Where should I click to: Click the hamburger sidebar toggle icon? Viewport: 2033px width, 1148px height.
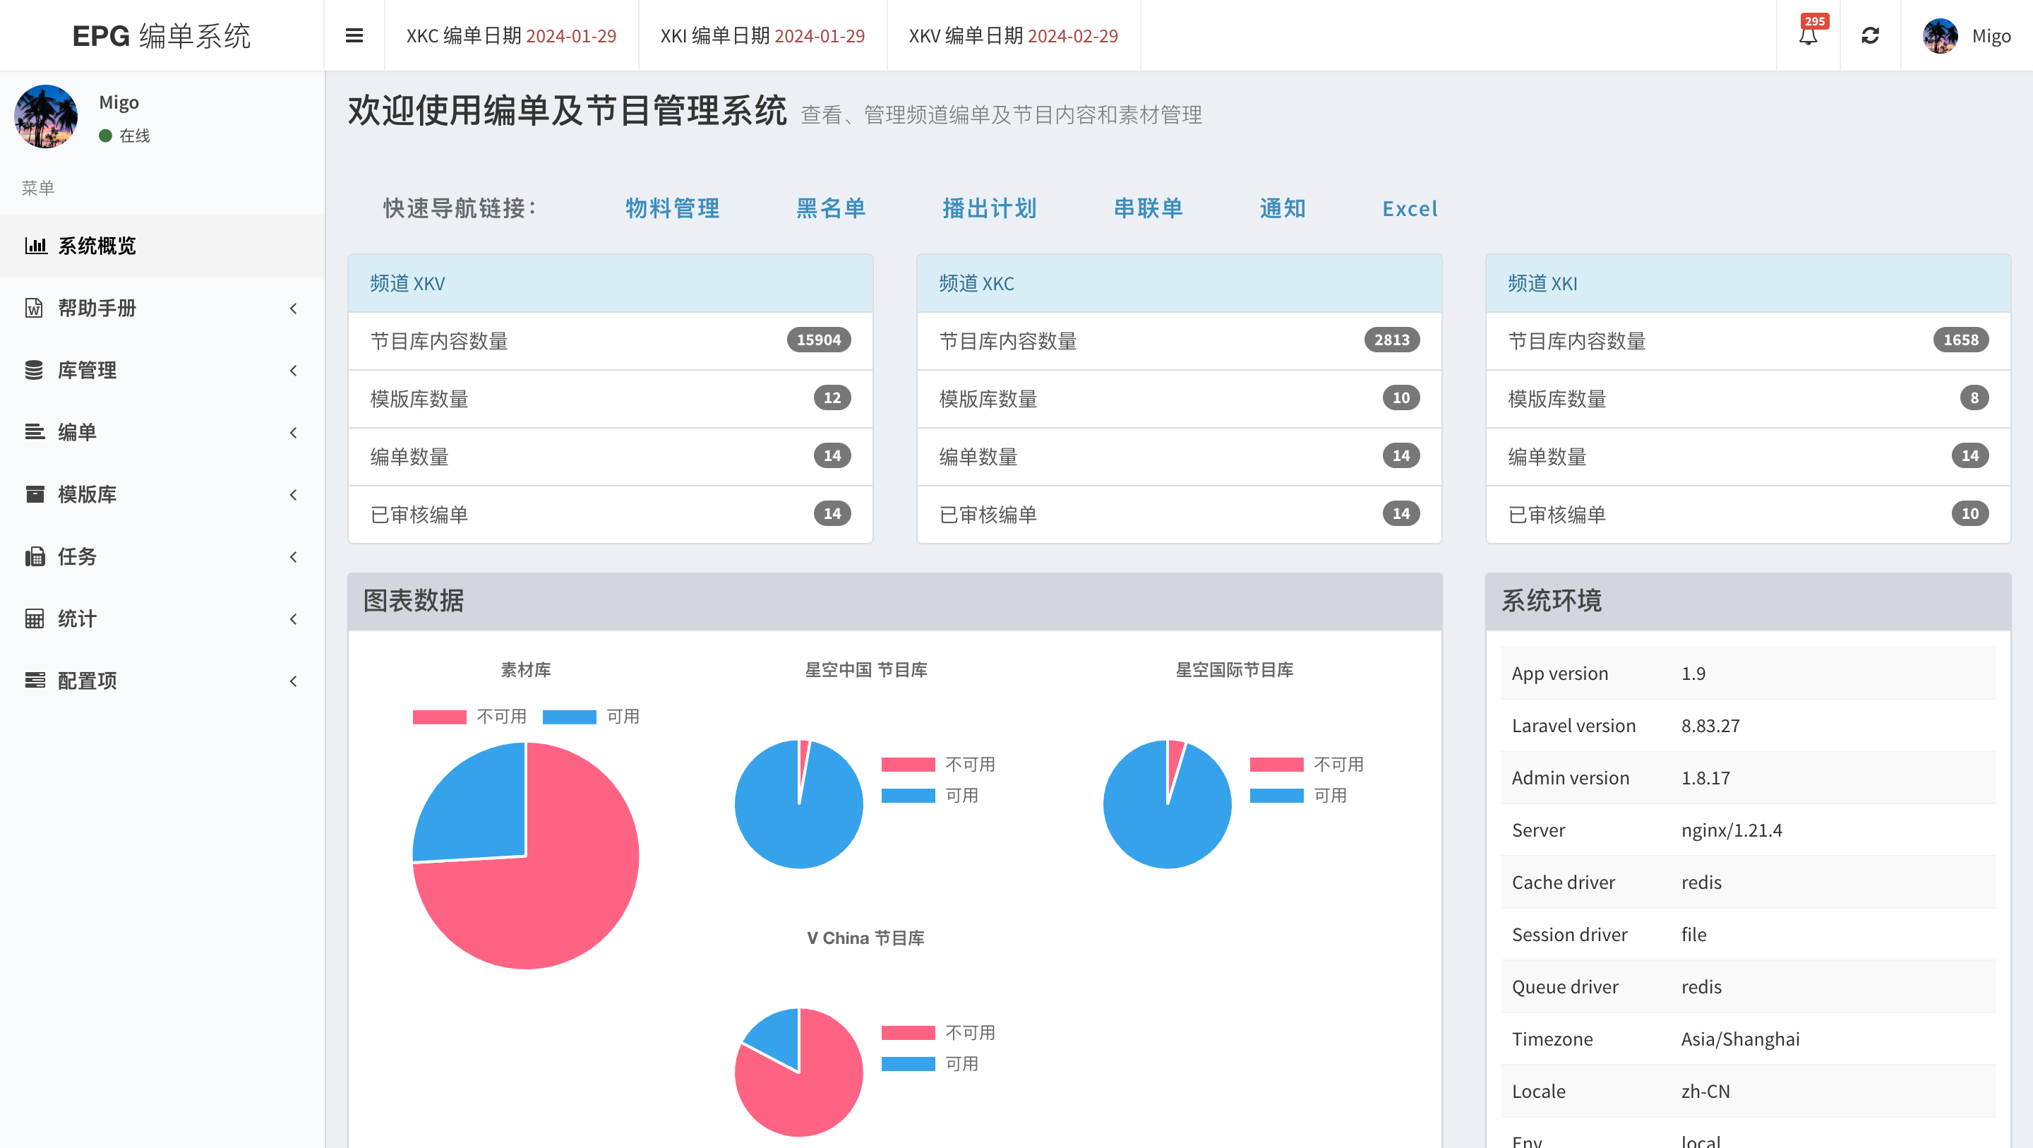(x=354, y=35)
